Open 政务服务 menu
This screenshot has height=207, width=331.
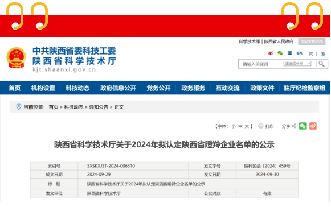click(193, 88)
